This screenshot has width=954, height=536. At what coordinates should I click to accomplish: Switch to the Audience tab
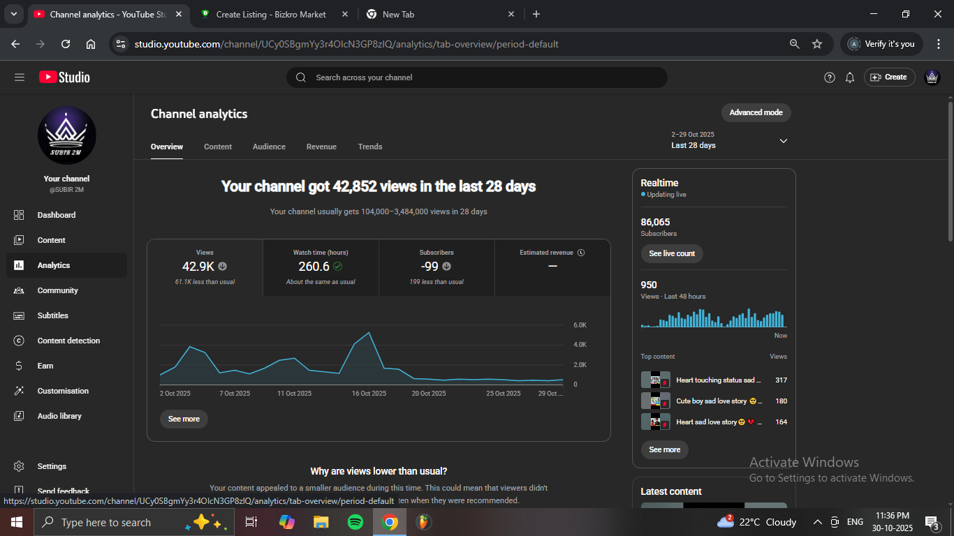click(269, 147)
